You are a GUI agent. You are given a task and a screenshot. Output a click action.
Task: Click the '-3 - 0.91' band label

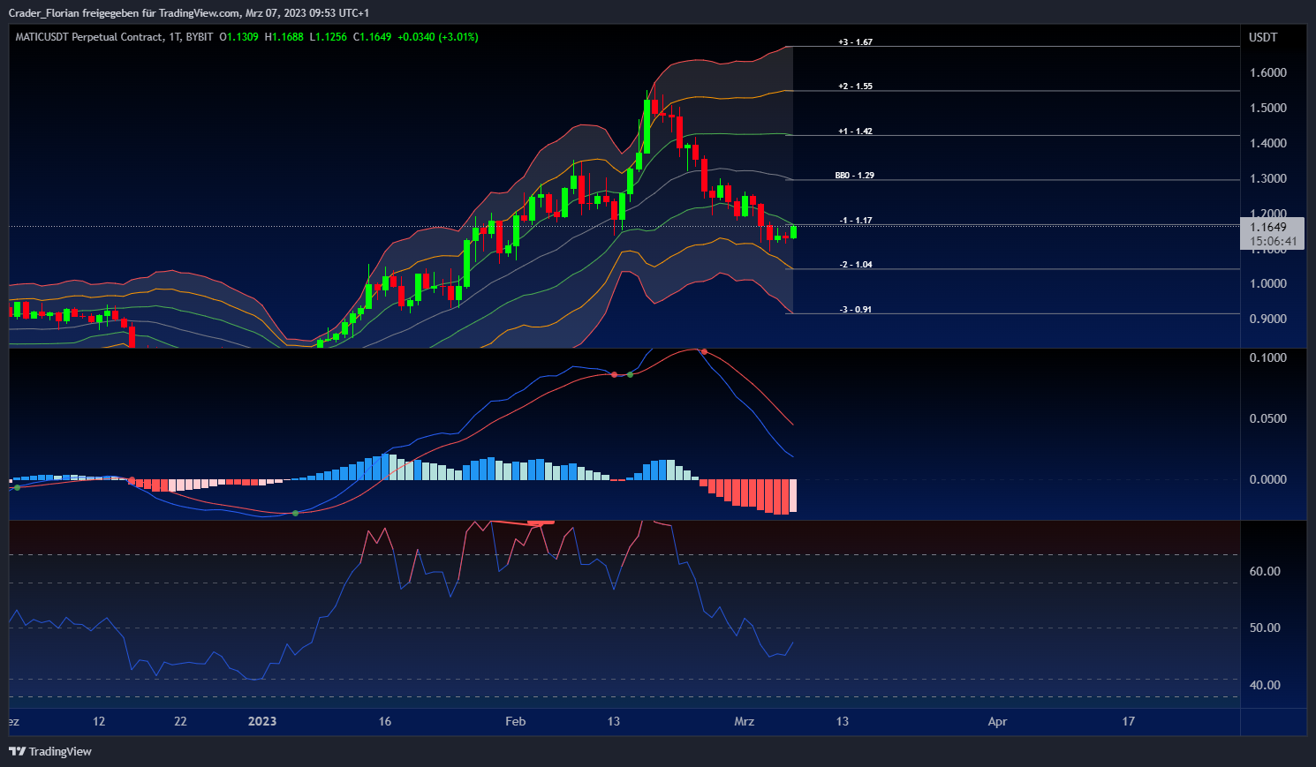click(x=856, y=310)
